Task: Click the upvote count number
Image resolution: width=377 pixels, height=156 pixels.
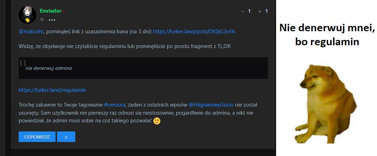Action: [x=267, y=11]
